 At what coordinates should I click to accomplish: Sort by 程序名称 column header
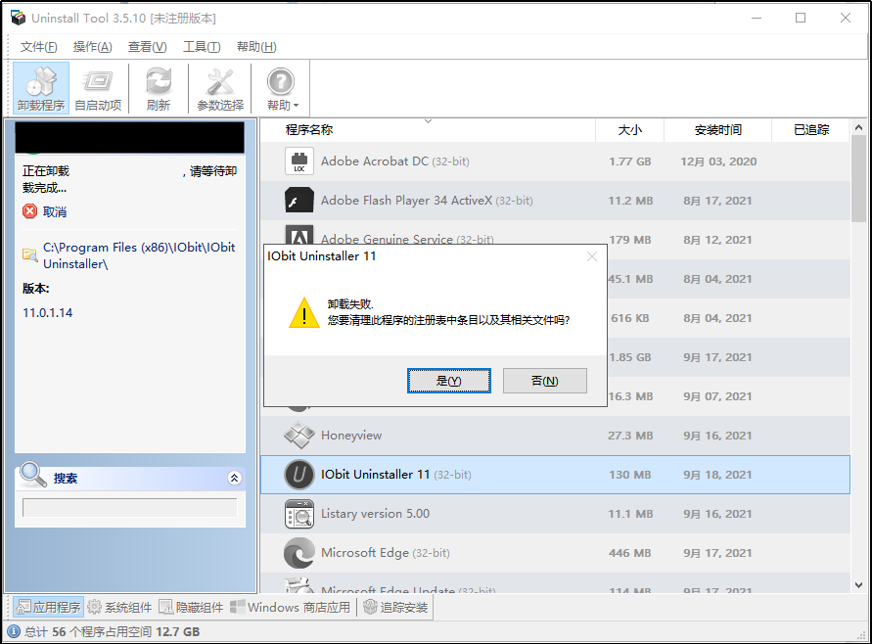point(309,129)
